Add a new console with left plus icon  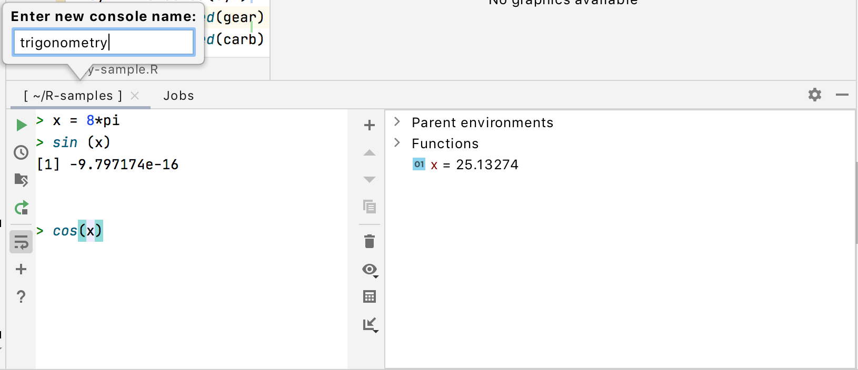(x=21, y=270)
